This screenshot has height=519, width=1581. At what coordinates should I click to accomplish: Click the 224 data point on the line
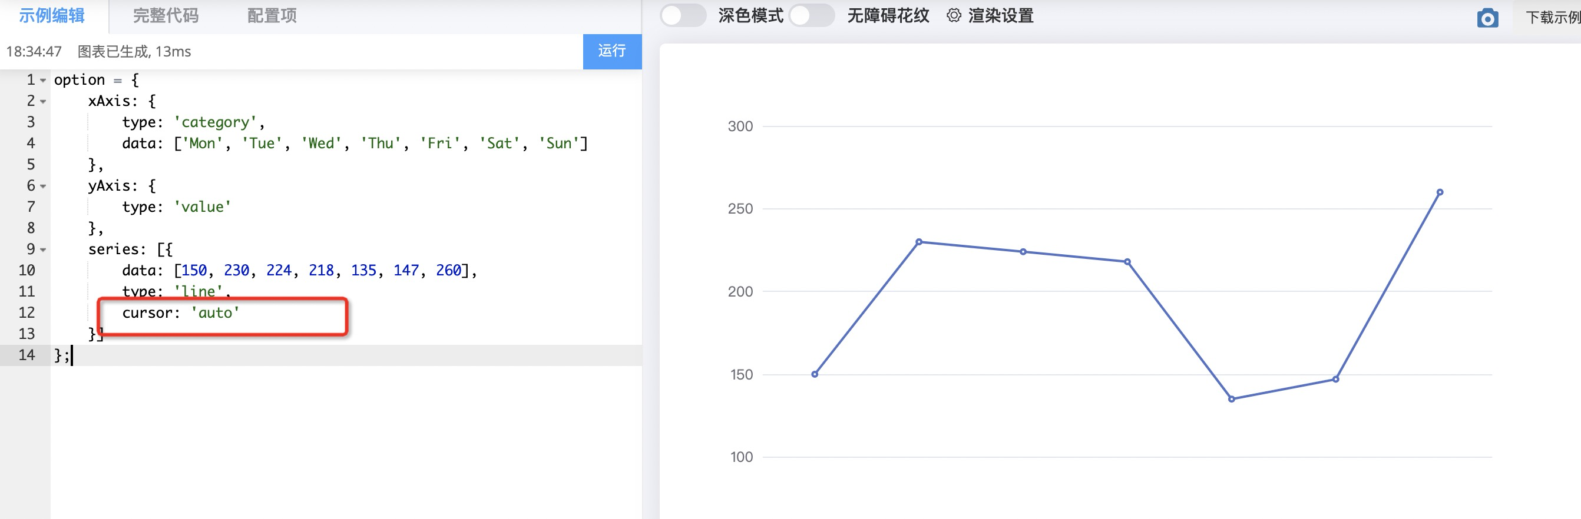point(1023,251)
